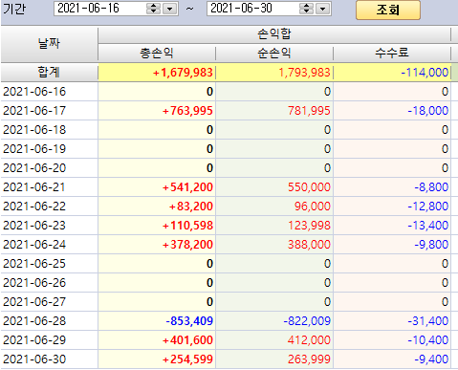458x370 pixels.
Task: Click 412,000 in 순손익 column
Action: click(274, 340)
